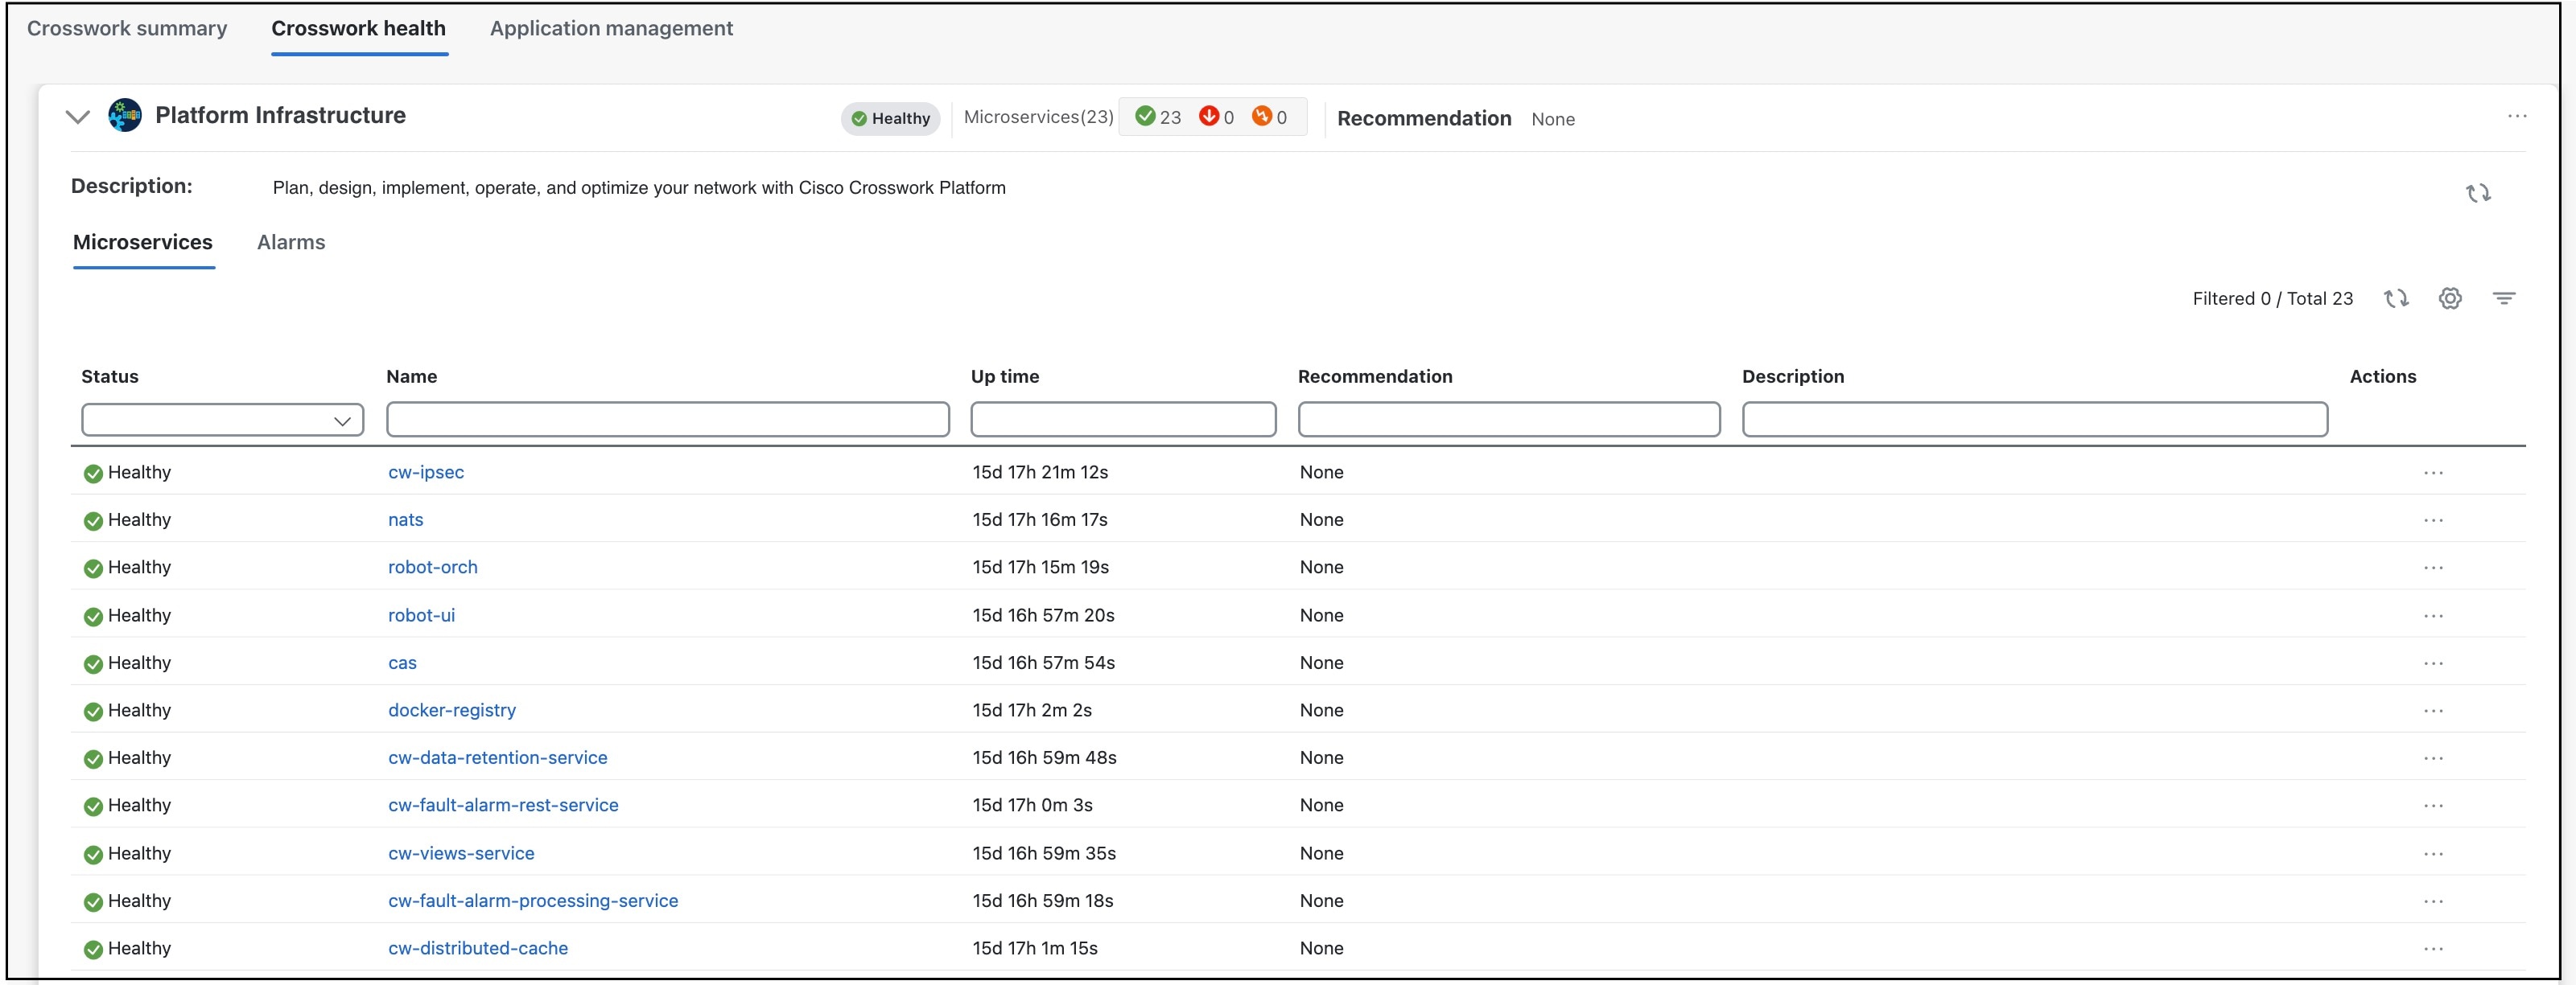Open the cw-data-retention-service link
This screenshot has width=2576, height=985.
(498, 758)
